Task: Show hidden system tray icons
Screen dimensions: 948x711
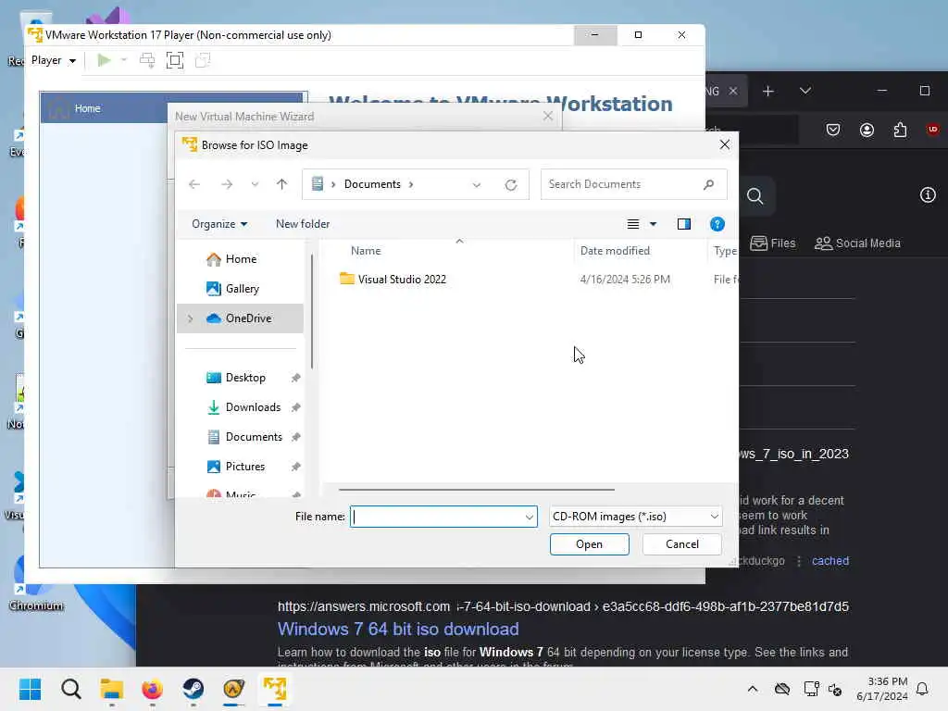Action: [x=752, y=689]
